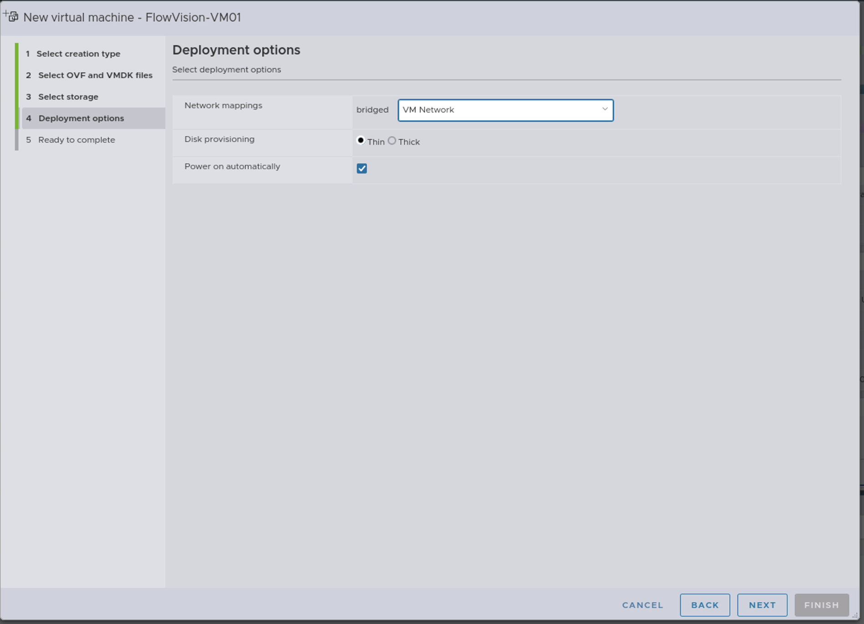Uncheck Power on automatically checkbox
This screenshot has height=624, width=864.
[x=362, y=169]
